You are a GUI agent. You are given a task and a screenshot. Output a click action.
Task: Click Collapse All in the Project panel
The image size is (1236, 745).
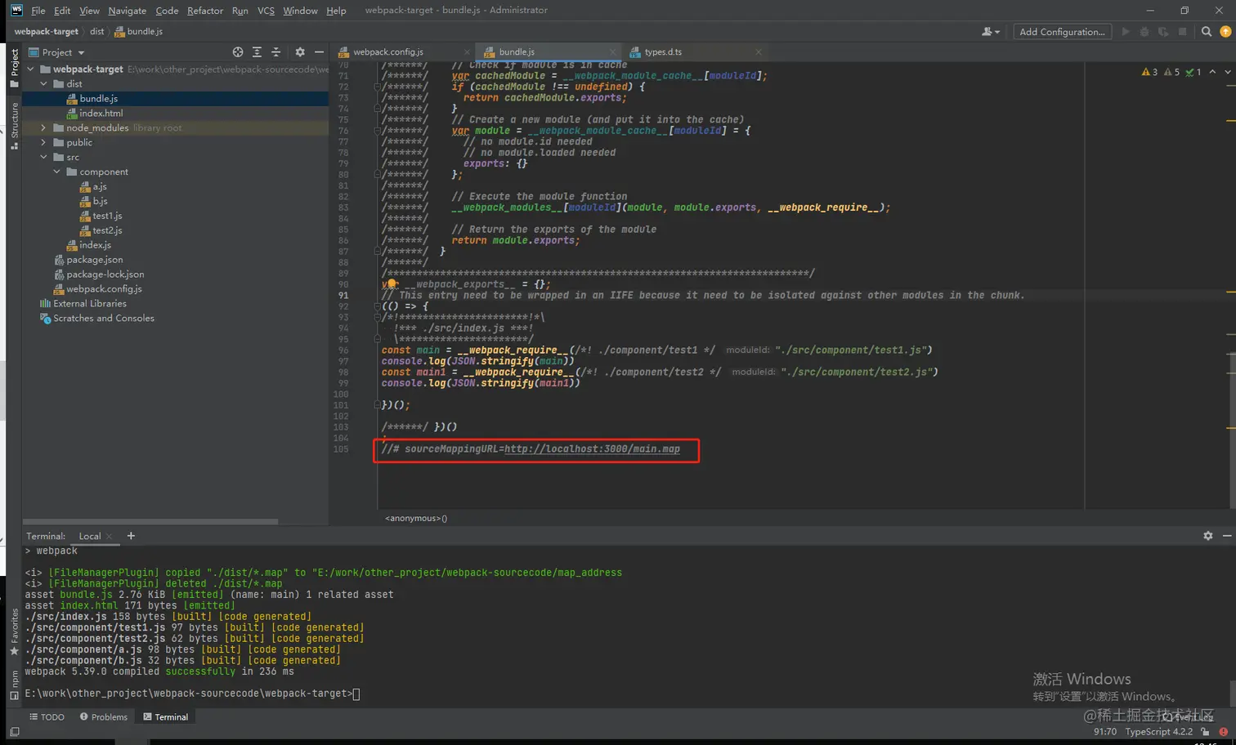[x=275, y=52]
